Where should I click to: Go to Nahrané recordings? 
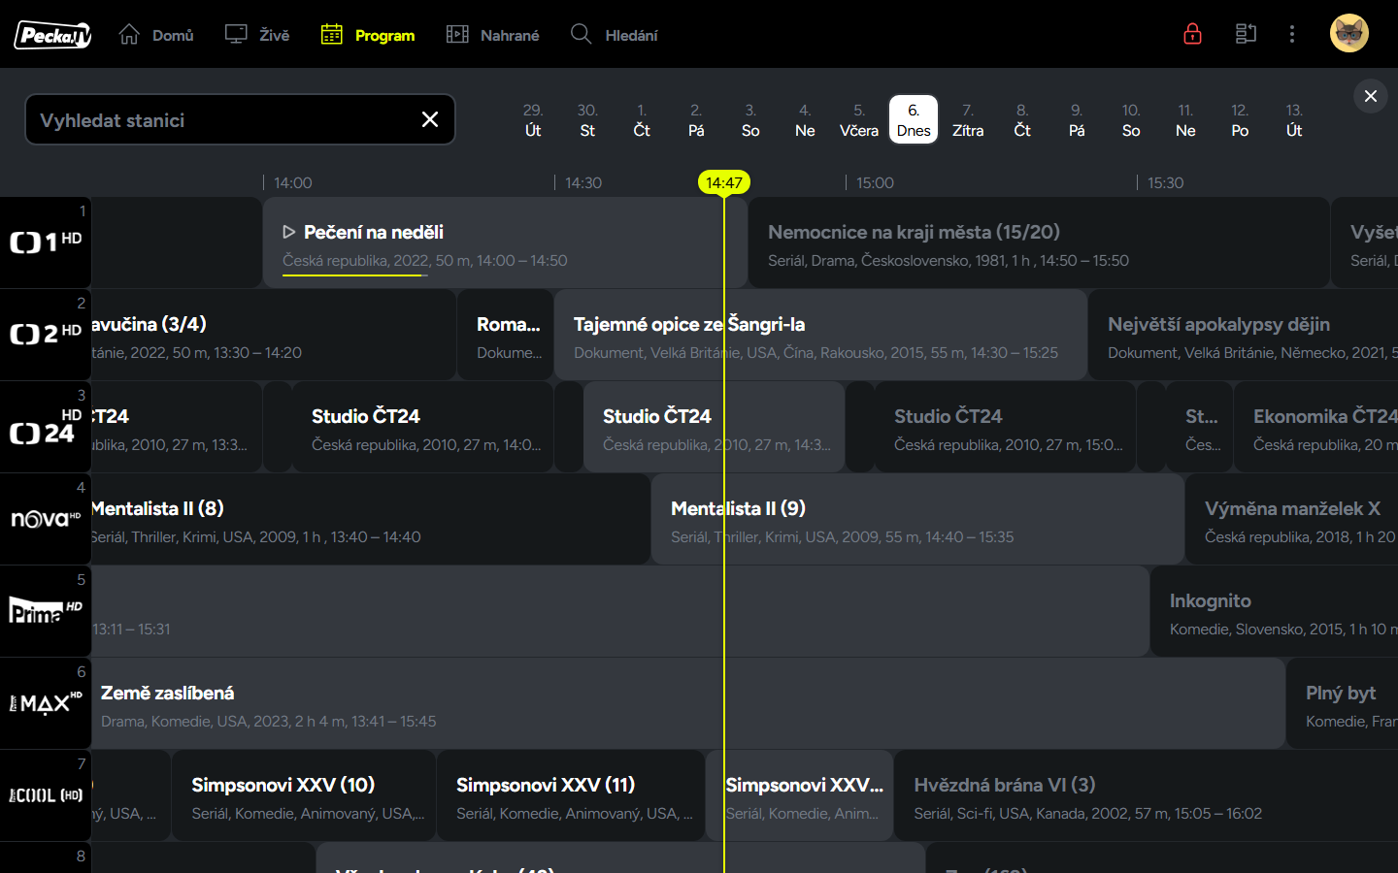coord(492,35)
